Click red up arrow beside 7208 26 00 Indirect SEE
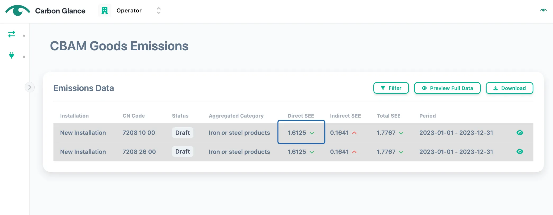 point(354,152)
